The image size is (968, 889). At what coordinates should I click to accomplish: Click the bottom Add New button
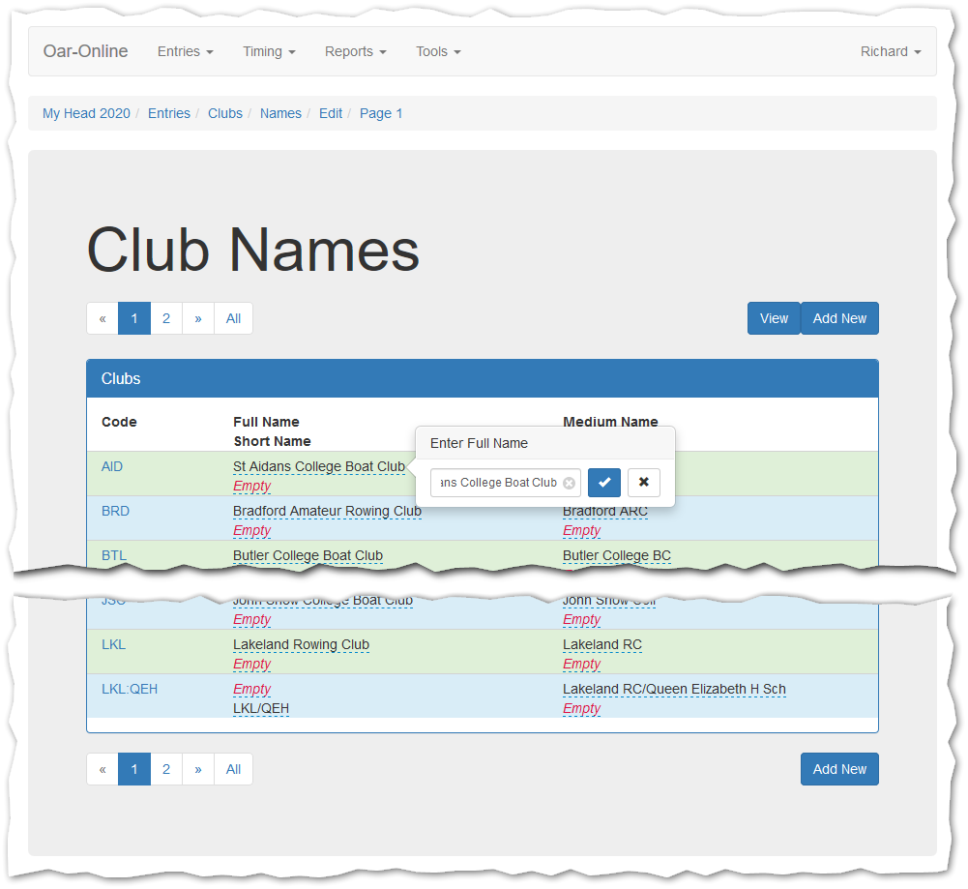pyautogui.click(x=839, y=769)
